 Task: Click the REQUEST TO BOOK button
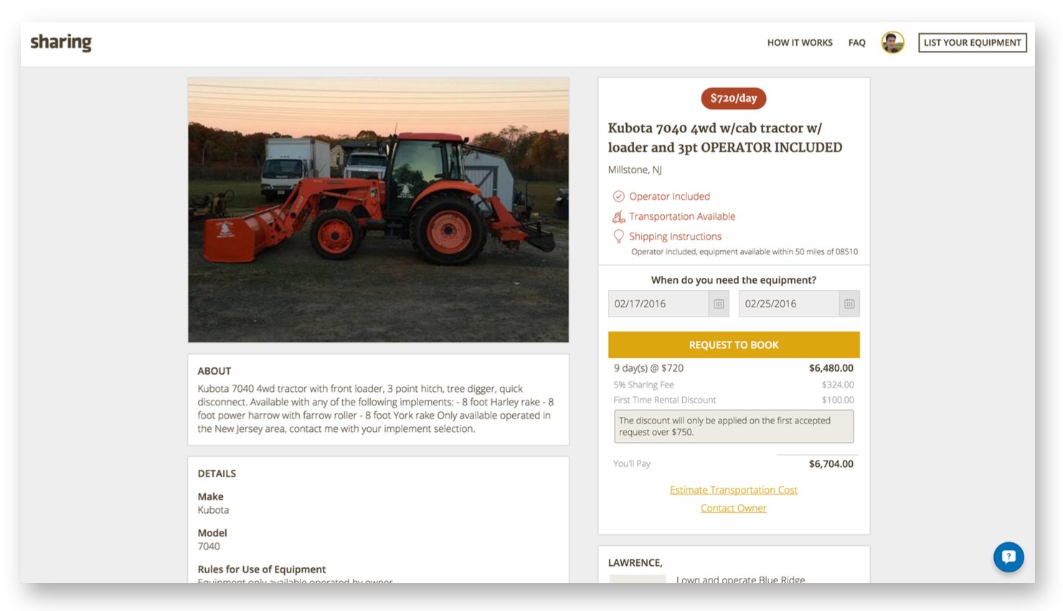734,345
